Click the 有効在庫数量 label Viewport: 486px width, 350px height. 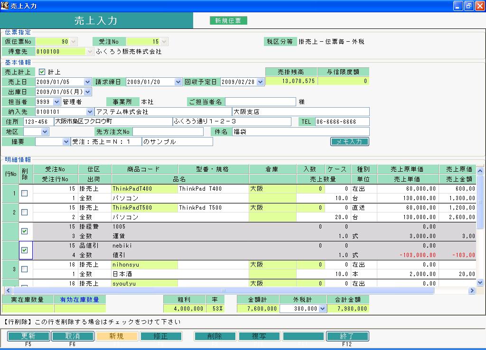click(80, 300)
